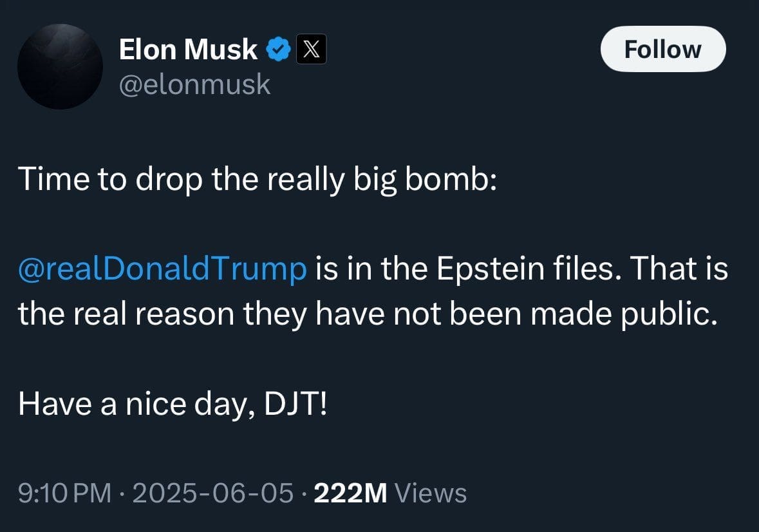Click the X affiliation badge icon
This screenshot has width=759, height=532.
[x=311, y=50]
